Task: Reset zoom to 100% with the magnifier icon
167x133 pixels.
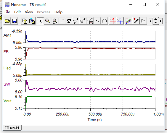Action: pos(55,21)
